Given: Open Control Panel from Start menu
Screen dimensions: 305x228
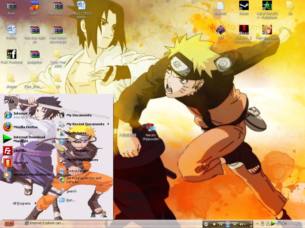Looking at the screenshot, I should (72, 171).
